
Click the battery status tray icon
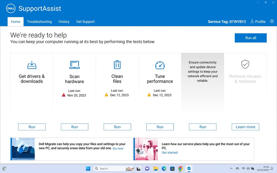pyautogui.click(x=253, y=169)
